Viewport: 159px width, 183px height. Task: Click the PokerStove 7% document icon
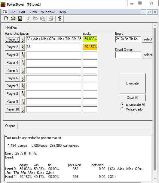(x=5, y=12)
